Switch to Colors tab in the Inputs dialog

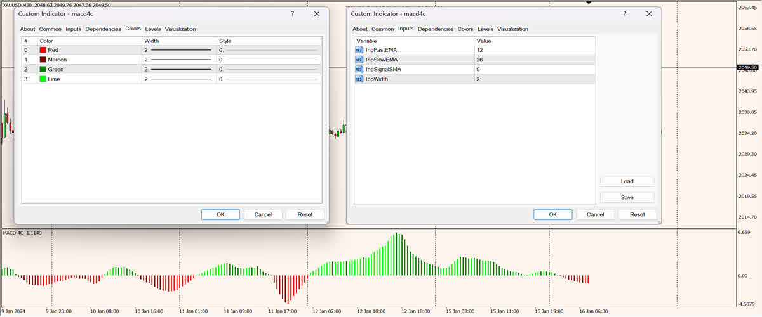coord(465,29)
